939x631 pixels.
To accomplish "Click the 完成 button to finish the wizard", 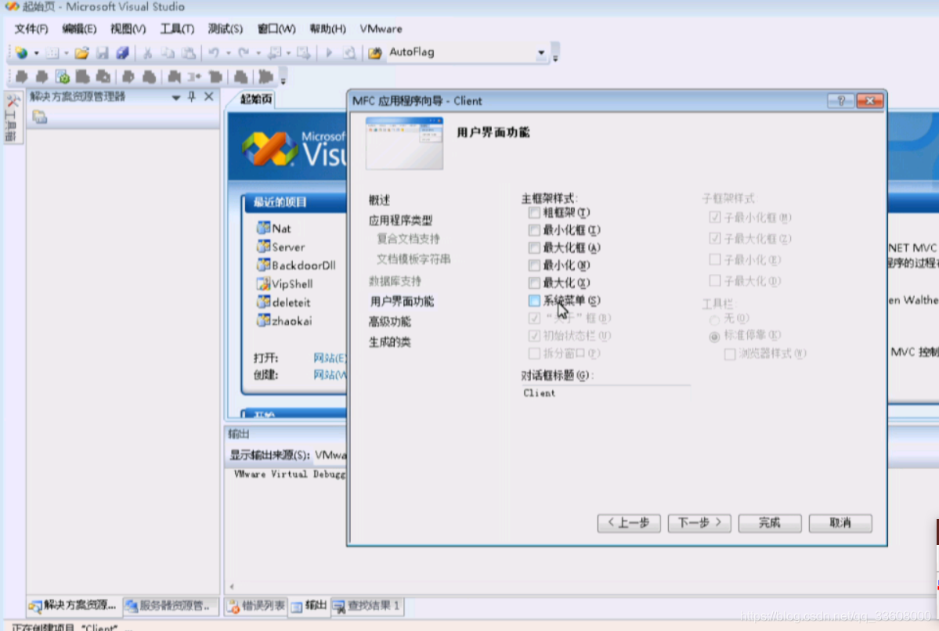I will (769, 523).
